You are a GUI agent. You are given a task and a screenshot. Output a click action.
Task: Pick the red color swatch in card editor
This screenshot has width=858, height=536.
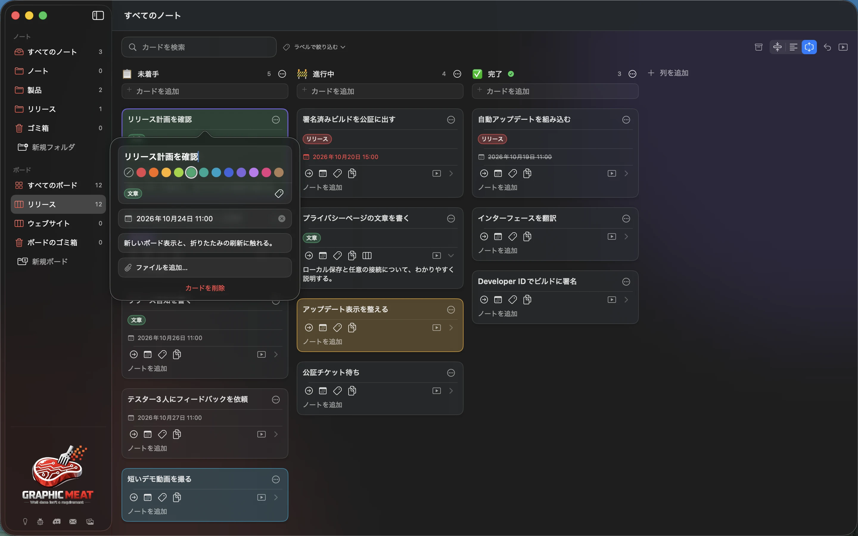(141, 173)
